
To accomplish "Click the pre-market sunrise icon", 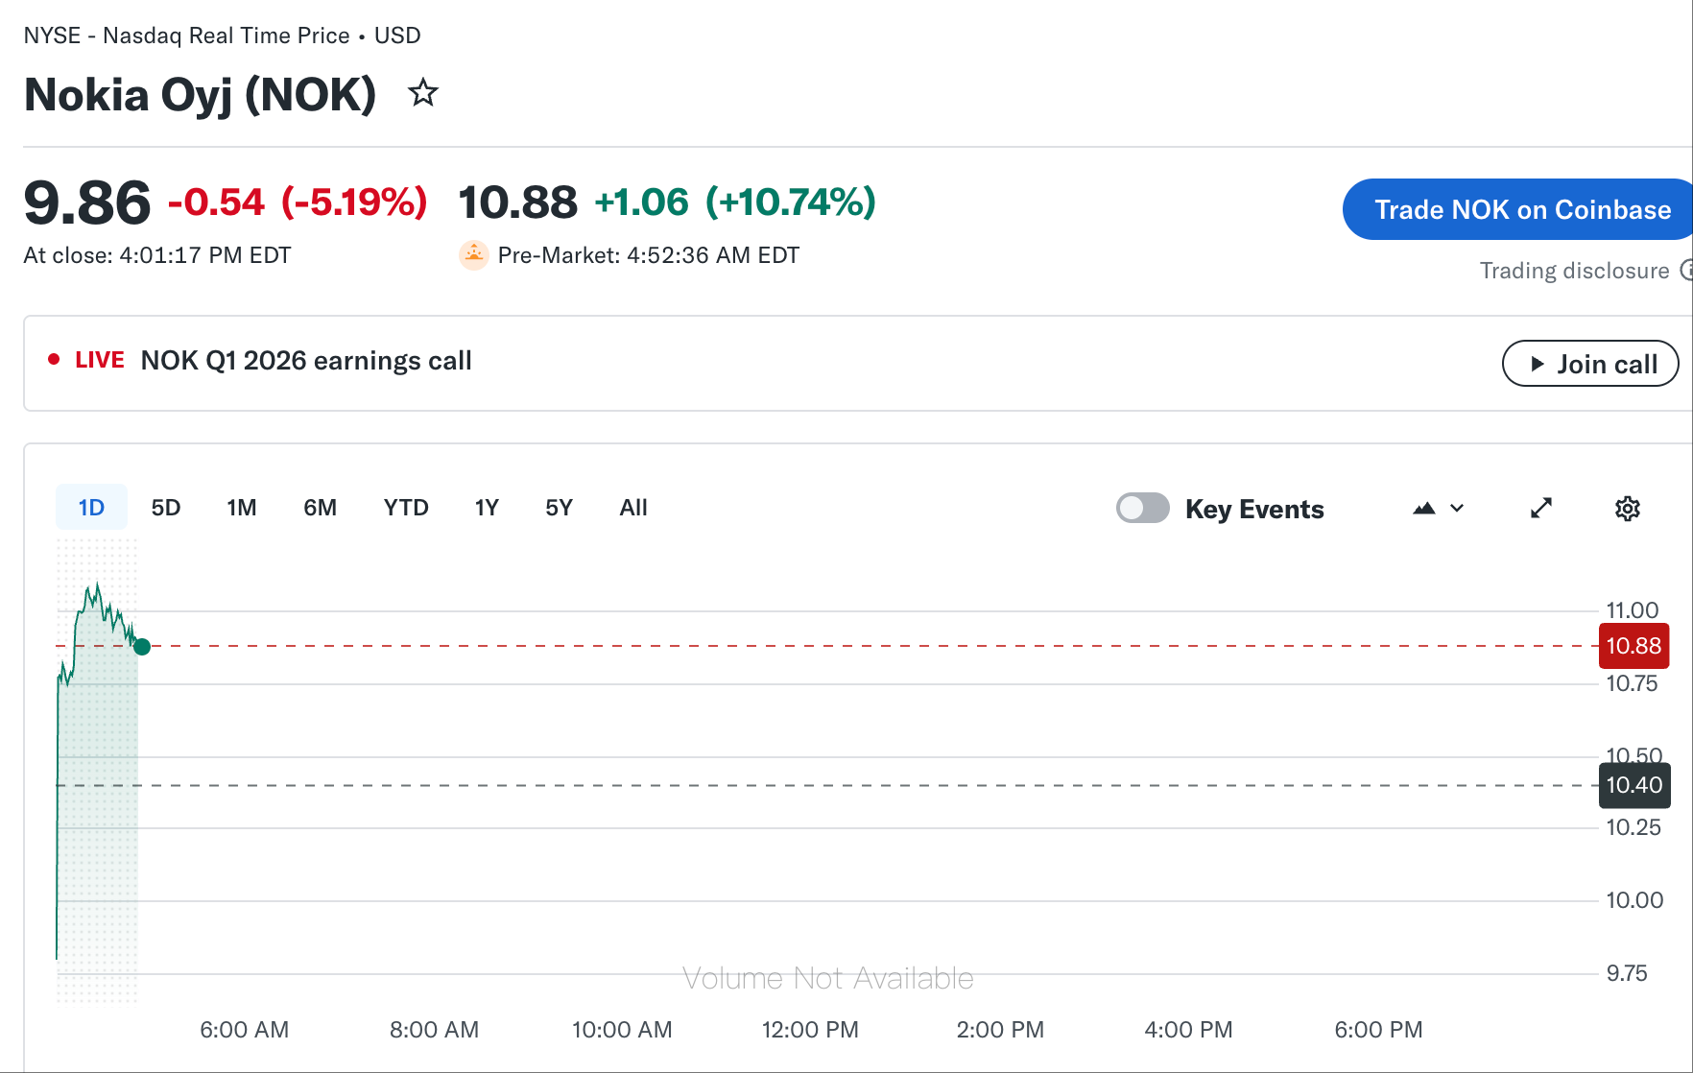I will [x=474, y=255].
